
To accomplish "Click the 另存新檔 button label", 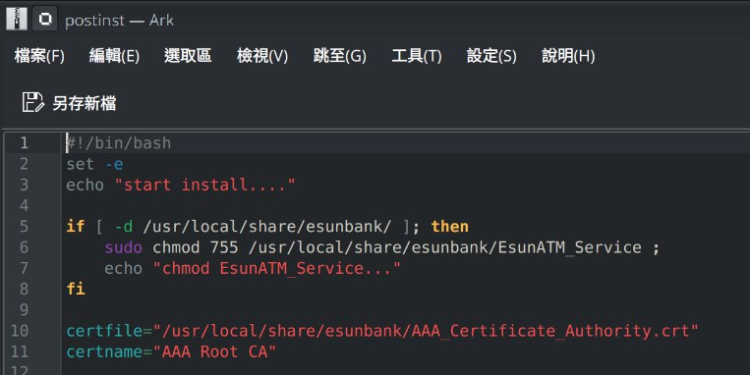I will (85, 103).
